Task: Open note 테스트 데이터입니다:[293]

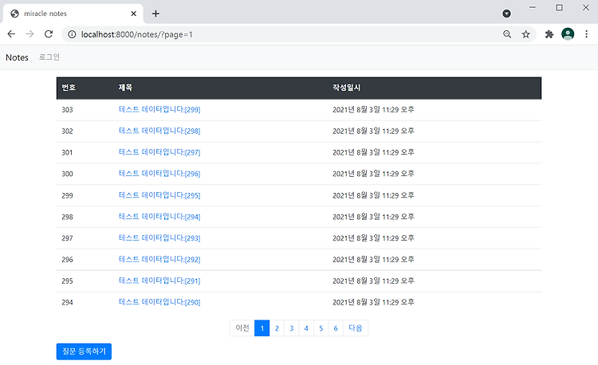Action: 159,237
